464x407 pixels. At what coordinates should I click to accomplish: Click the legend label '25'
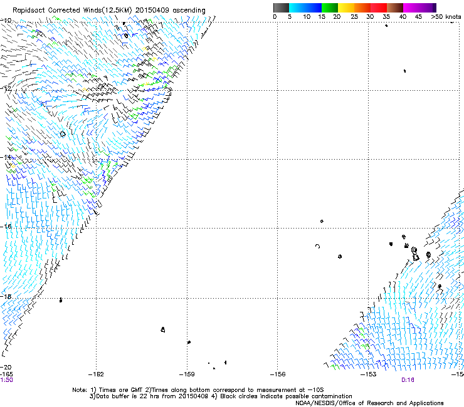tap(354, 17)
